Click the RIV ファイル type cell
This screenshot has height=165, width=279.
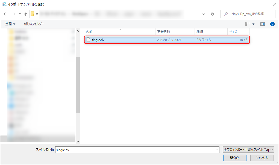pos(204,40)
